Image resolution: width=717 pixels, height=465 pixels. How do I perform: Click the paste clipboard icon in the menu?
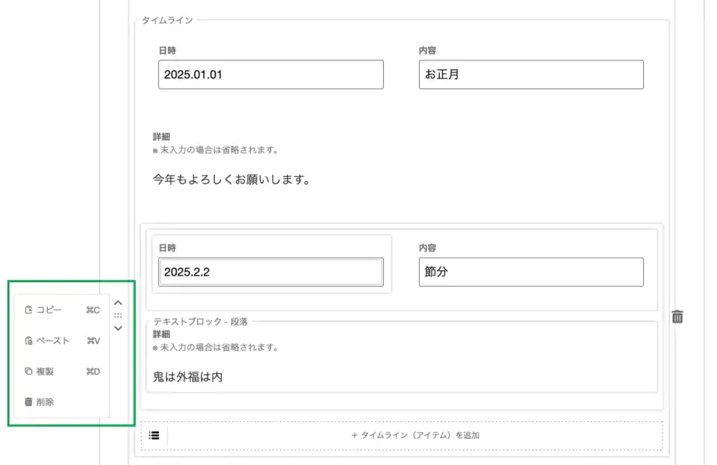pyautogui.click(x=28, y=341)
